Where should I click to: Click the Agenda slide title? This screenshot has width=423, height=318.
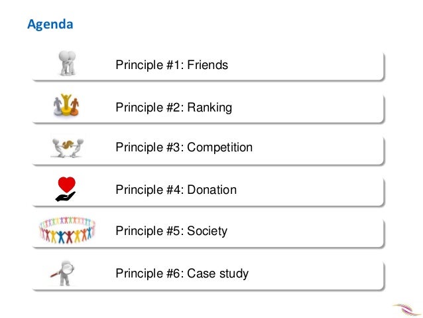click(x=50, y=25)
